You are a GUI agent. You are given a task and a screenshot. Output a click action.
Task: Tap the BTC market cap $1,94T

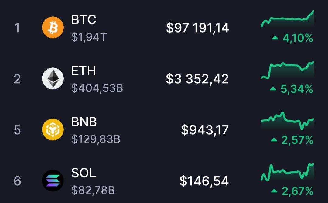pyautogui.click(x=89, y=37)
